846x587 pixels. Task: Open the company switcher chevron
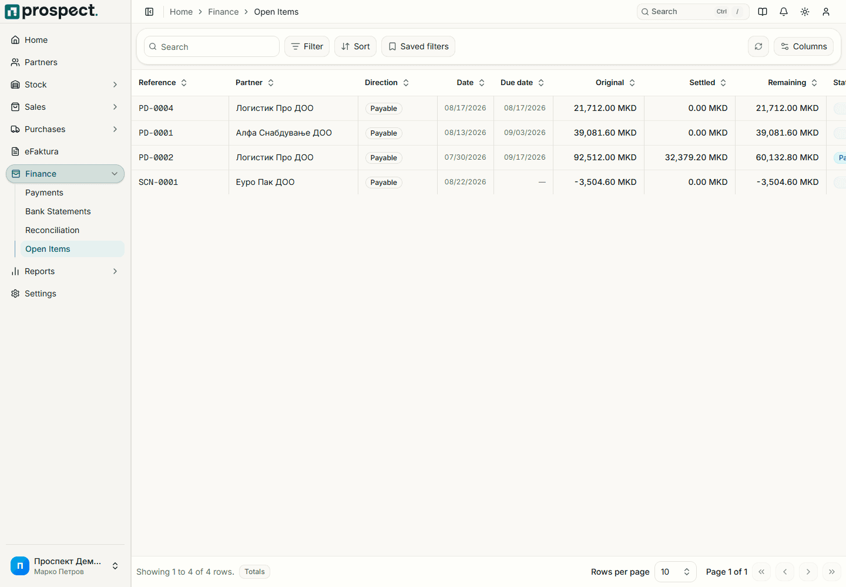pyautogui.click(x=115, y=566)
